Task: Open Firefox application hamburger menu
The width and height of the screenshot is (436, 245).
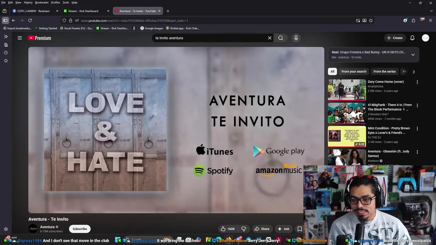Action: point(431,20)
